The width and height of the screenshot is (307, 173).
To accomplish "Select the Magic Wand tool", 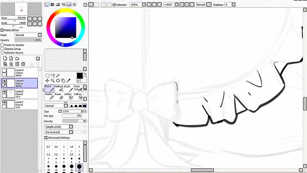I will [58, 75].
